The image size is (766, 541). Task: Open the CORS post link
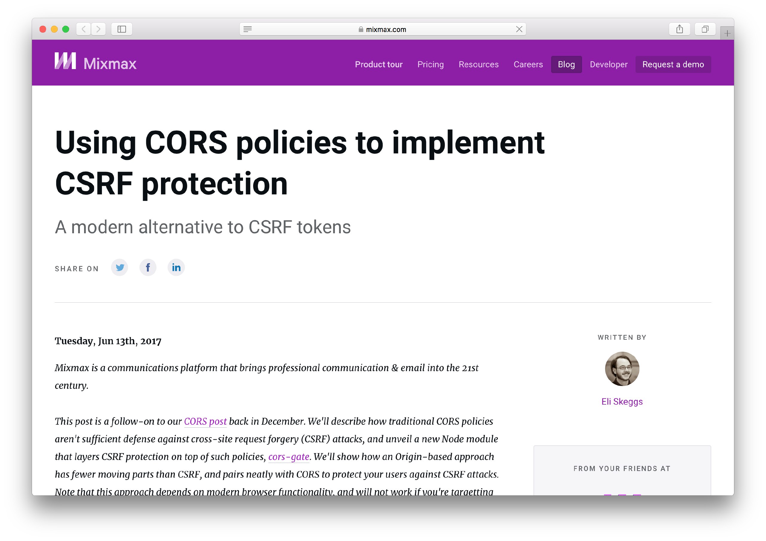(205, 422)
